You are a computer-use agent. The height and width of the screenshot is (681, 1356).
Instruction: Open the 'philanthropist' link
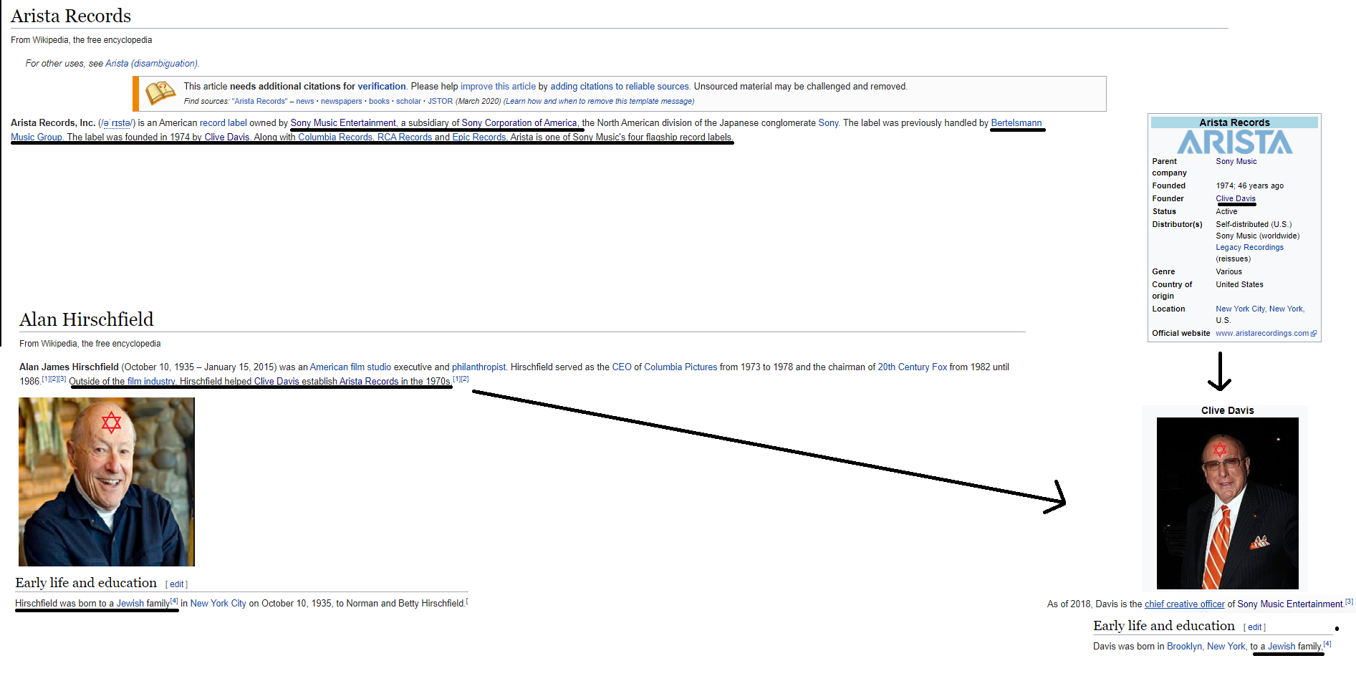tap(479, 367)
